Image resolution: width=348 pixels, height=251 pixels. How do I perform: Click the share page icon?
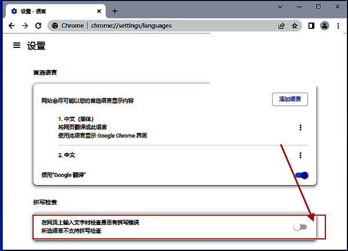pos(281,25)
